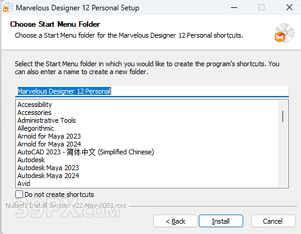Viewport: 301px width, 234px height.
Task: Click the Install button
Action: click(221, 221)
